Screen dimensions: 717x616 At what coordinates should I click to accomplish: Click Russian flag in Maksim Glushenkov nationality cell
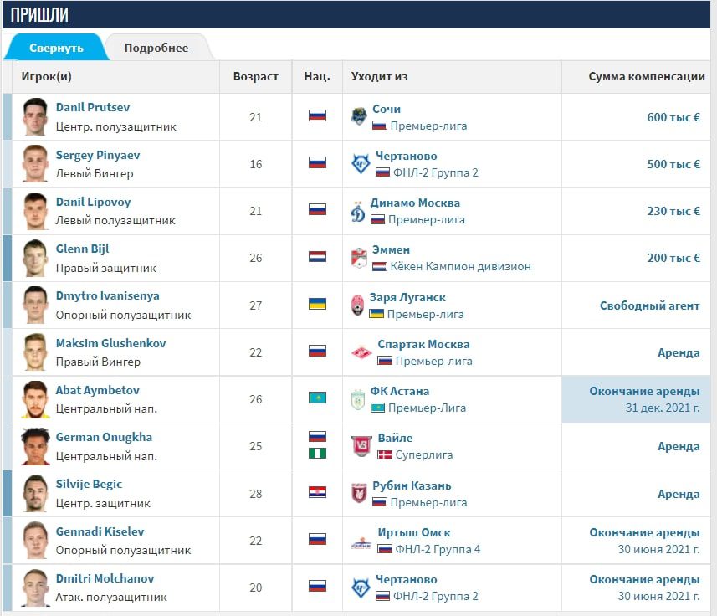click(x=317, y=351)
